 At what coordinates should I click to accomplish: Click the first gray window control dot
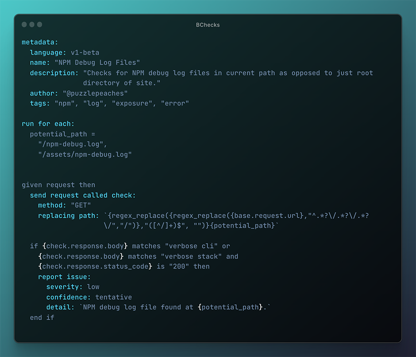click(24, 24)
